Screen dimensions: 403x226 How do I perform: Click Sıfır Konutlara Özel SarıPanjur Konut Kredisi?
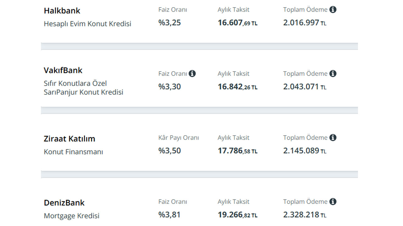click(83, 88)
